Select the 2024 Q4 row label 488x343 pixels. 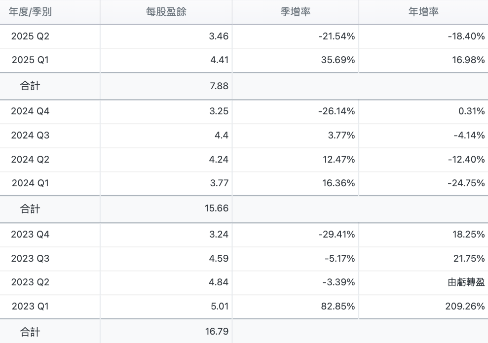31,111
